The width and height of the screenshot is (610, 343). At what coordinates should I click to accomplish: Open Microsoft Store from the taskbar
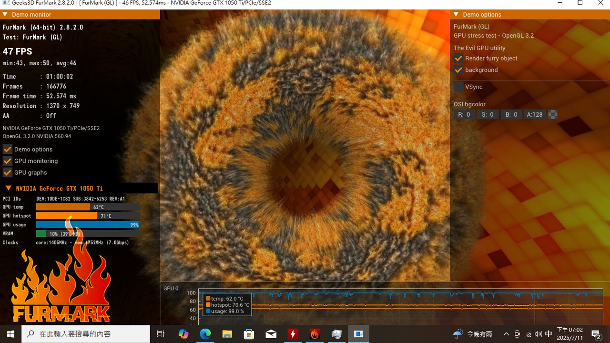tap(249, 334)
